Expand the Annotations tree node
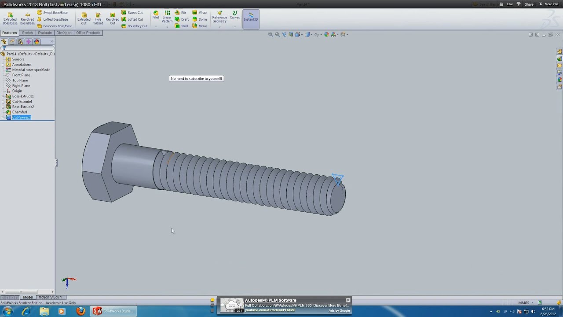Screen dimensions: 563x317 [x=3, y=65]
